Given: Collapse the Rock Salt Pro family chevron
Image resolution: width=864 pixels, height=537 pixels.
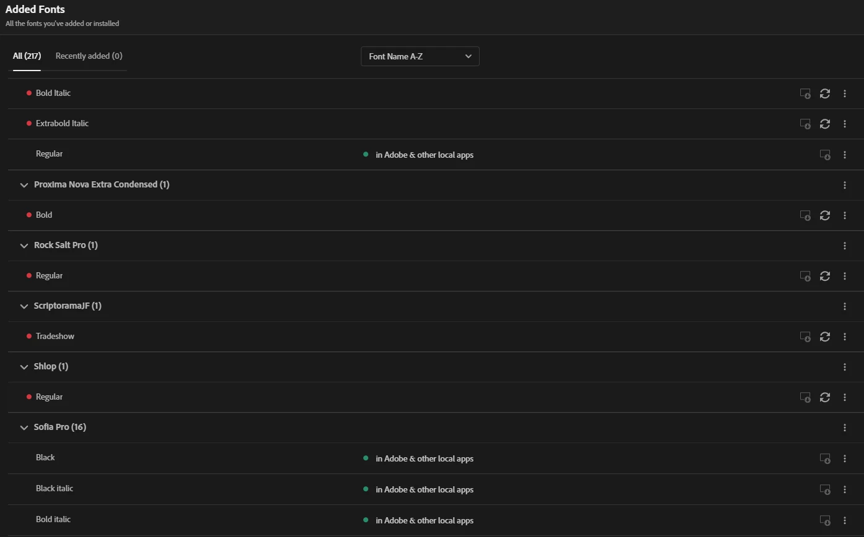Looking at the screenshot, I should [24, 246].
